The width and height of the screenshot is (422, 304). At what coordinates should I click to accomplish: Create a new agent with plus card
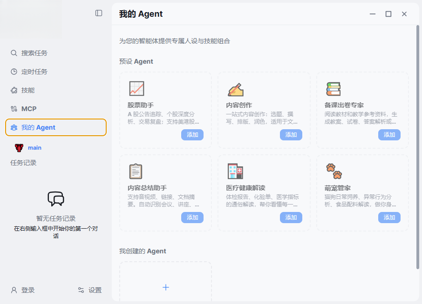click(165, 282)
